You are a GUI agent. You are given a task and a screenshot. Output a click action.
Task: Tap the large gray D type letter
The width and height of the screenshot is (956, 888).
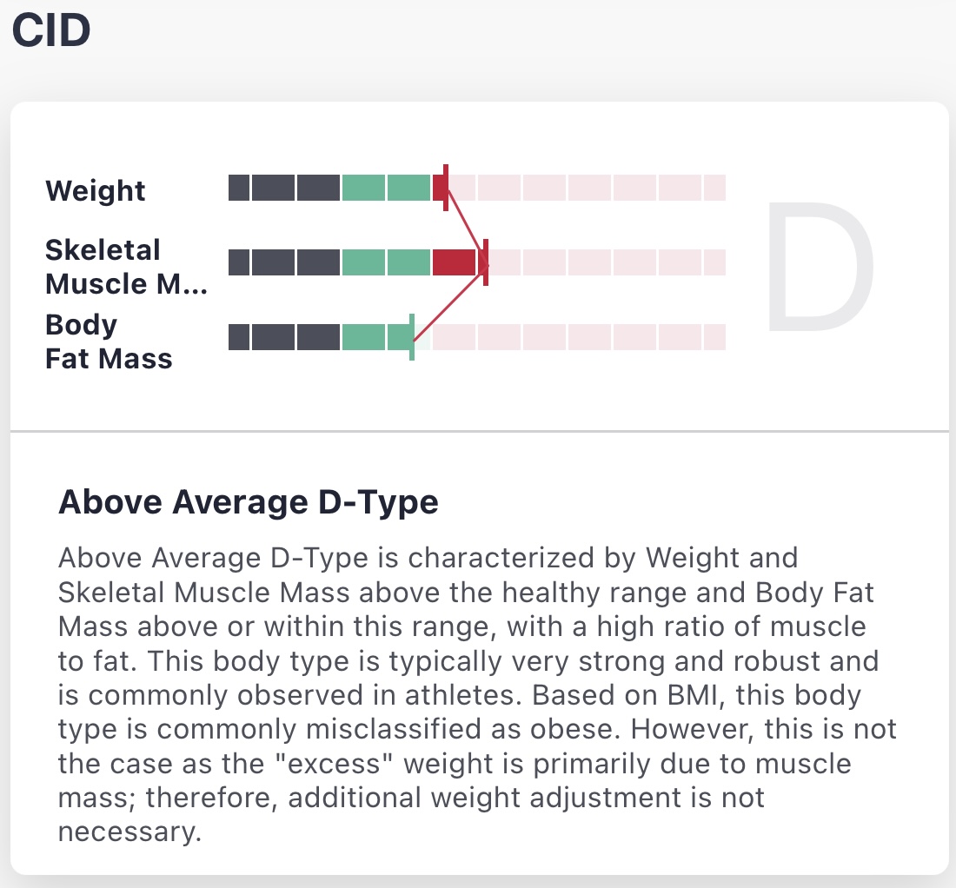pos(820,268)
